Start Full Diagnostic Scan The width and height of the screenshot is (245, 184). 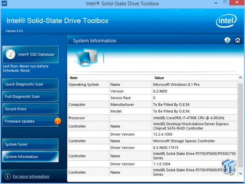pos(30,97)
